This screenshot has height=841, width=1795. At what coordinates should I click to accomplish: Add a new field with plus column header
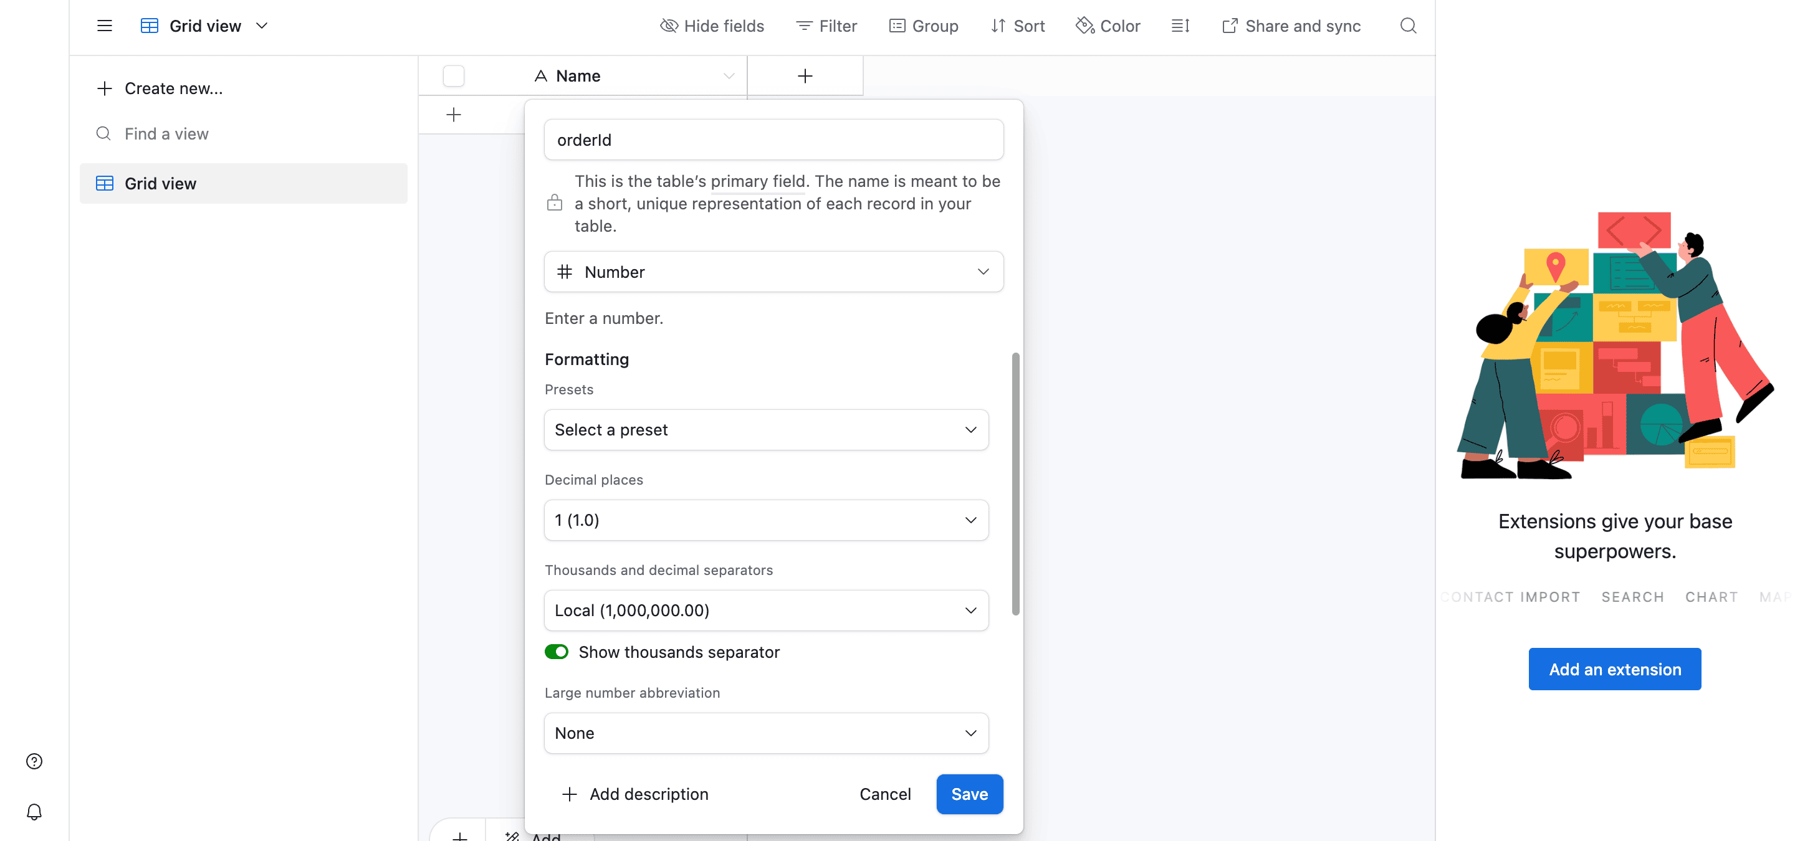(x=805, y=76)
